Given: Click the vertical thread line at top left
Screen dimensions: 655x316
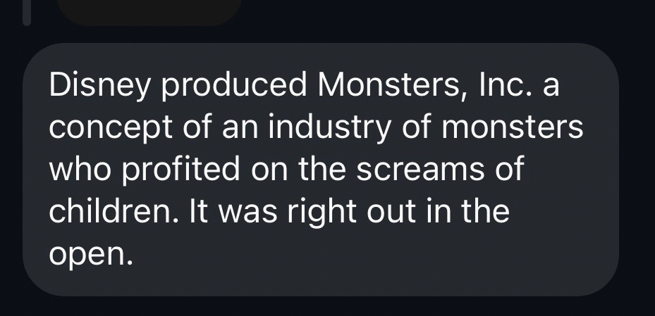Looking at the screenshot, I should [x=27, y=11].
